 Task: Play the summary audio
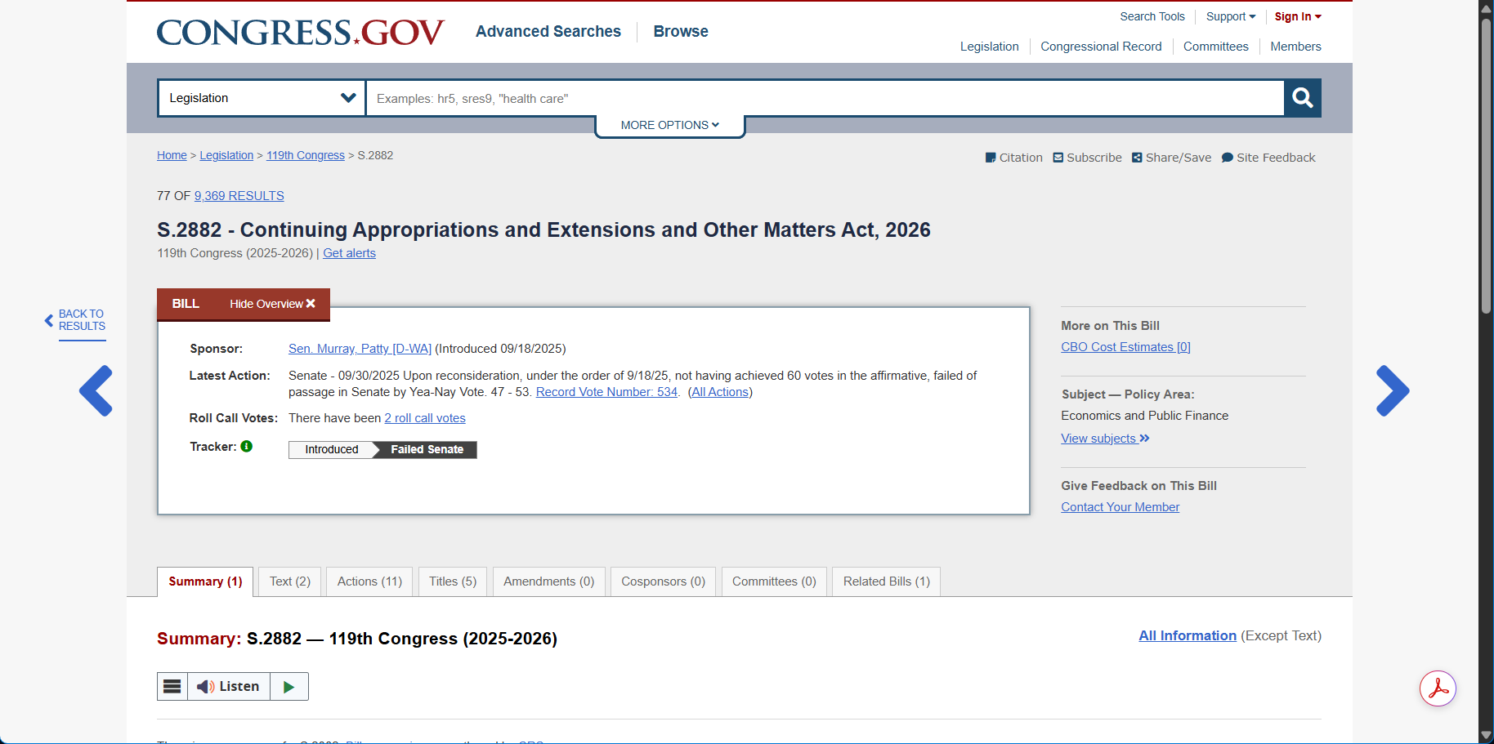pos(289,687)
